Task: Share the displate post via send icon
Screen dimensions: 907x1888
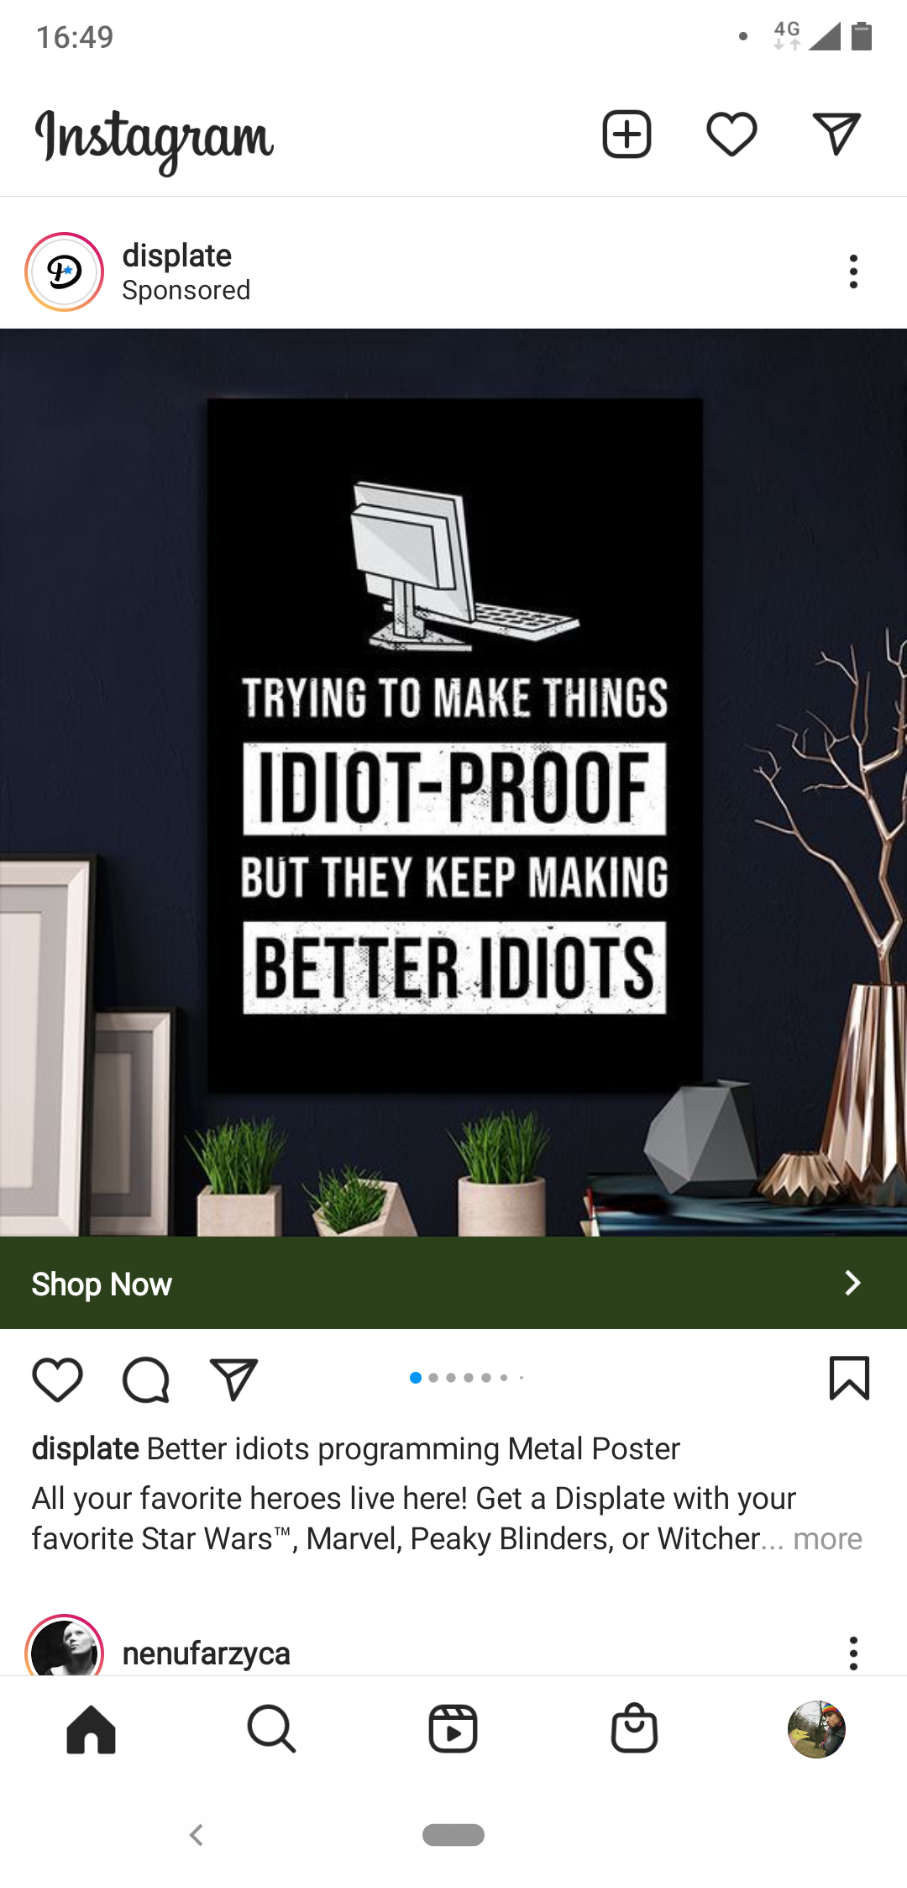Action: coord(233,1379)
